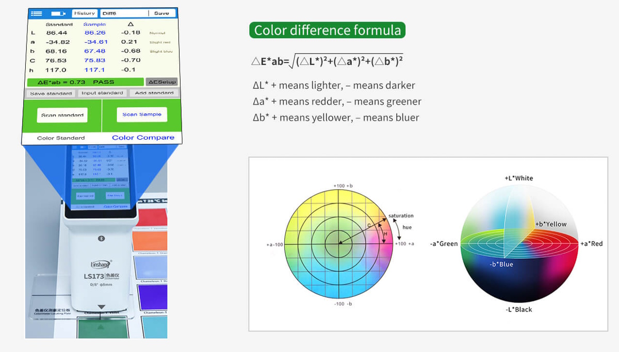Image resolution: width=619 pixels, height=352 pixels.
Task: Open the History records
Action: coord(84,13)
